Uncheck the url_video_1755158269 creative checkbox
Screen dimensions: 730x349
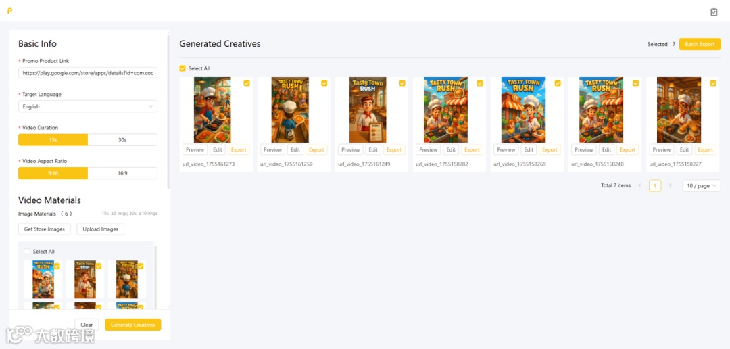[557, 83]
